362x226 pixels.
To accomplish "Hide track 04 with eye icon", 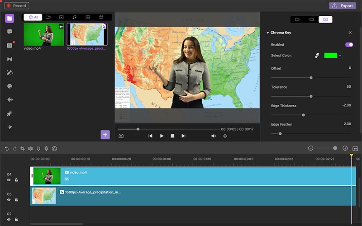I will [9, 180].
